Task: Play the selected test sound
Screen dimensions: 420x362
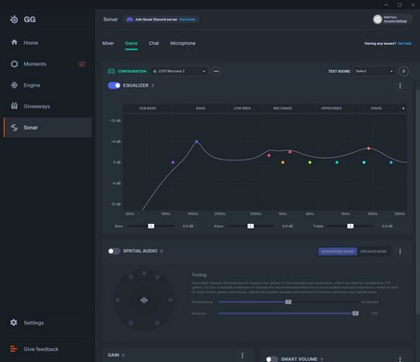Action: pos(403,71)
